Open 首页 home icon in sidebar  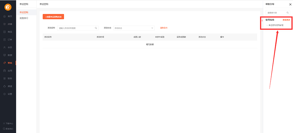click(x=5, y=16)
